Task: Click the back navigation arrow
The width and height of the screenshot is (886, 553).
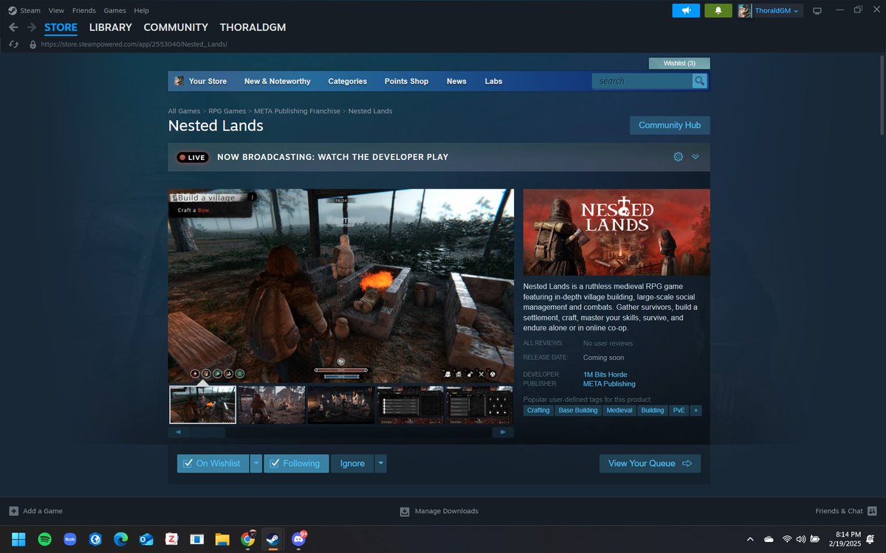Action: click(x=13, y=27)
